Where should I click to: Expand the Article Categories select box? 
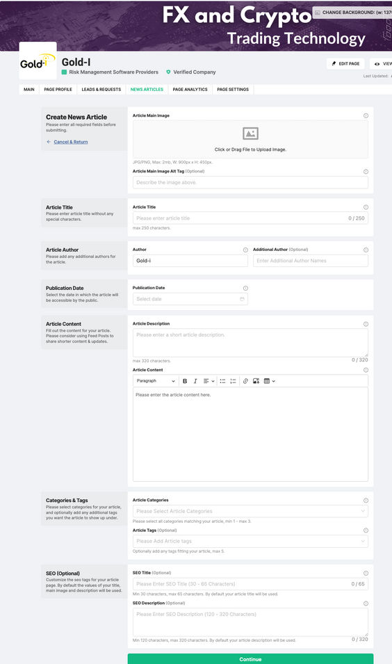(250, 511)
